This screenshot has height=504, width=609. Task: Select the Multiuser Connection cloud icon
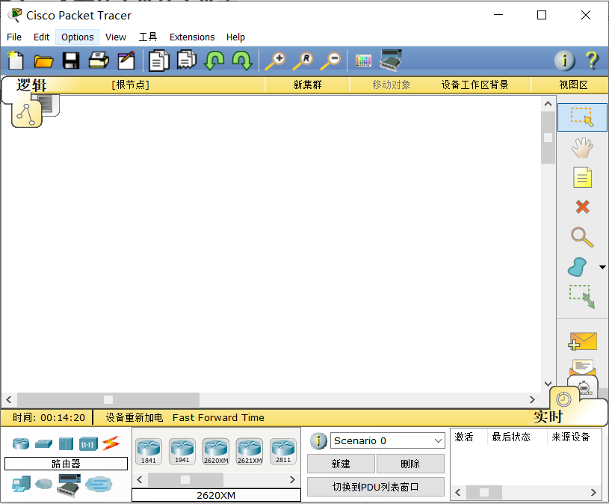click(x=99, y=484)
